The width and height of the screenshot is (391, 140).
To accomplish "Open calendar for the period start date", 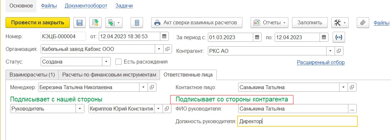I will (x=257, y=37).
